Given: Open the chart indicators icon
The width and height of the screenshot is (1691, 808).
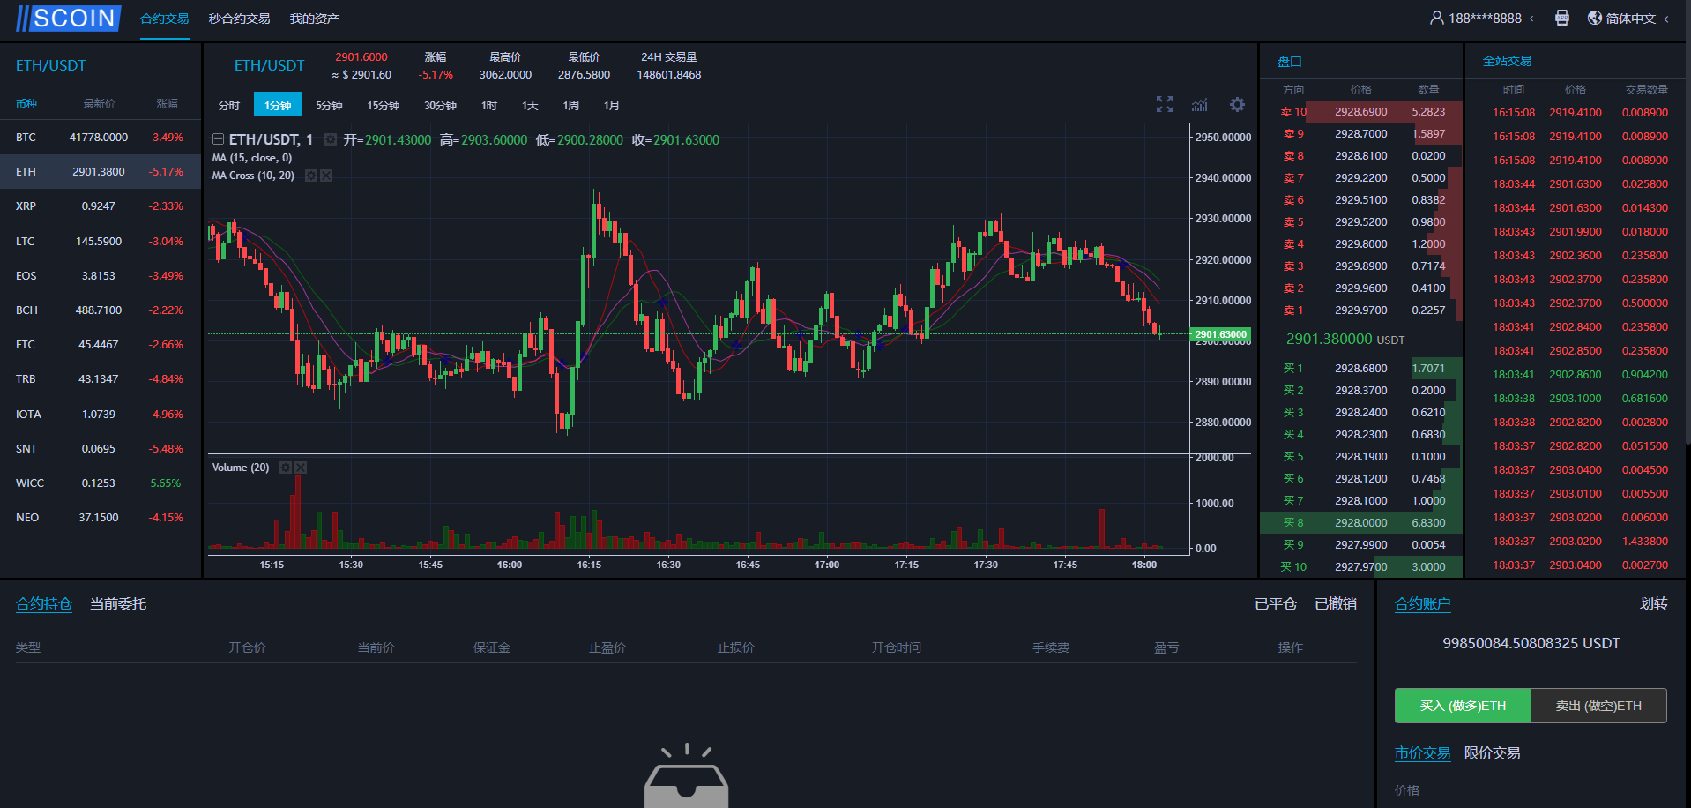Looking at the screenshot, I should [1200, 105].
